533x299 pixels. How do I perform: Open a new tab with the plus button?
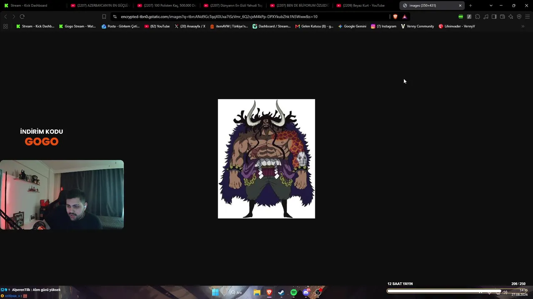point(471,5)
